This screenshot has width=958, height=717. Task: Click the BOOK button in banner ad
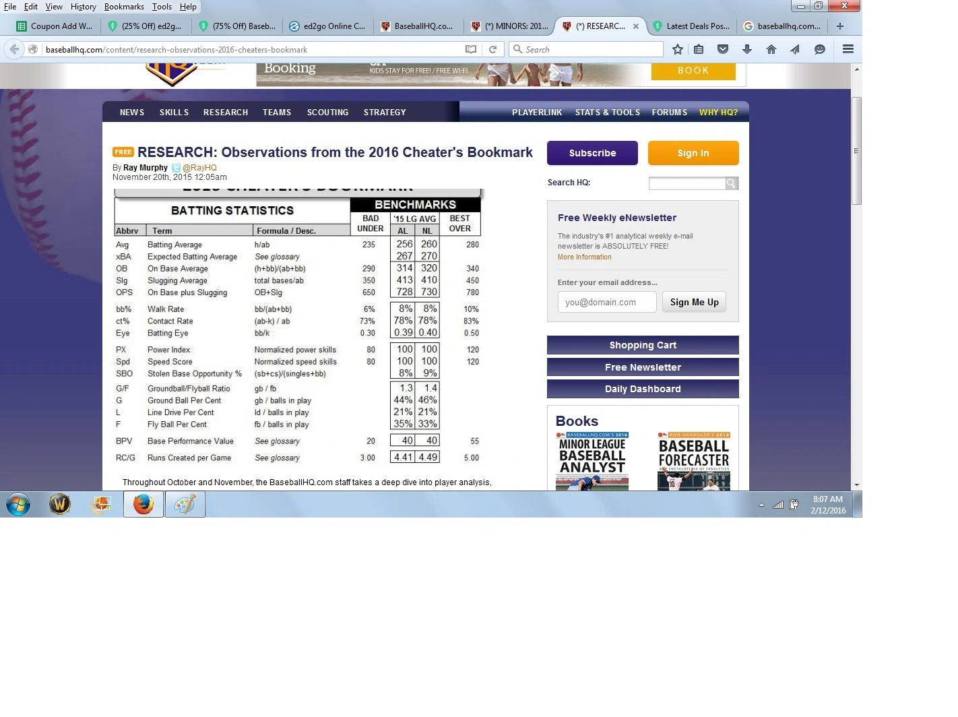pyautogui.click(x=693, y=71)
